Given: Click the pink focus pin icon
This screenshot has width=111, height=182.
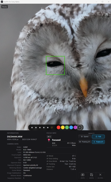Looking at the screenshot, I should (x=49, y=140).
